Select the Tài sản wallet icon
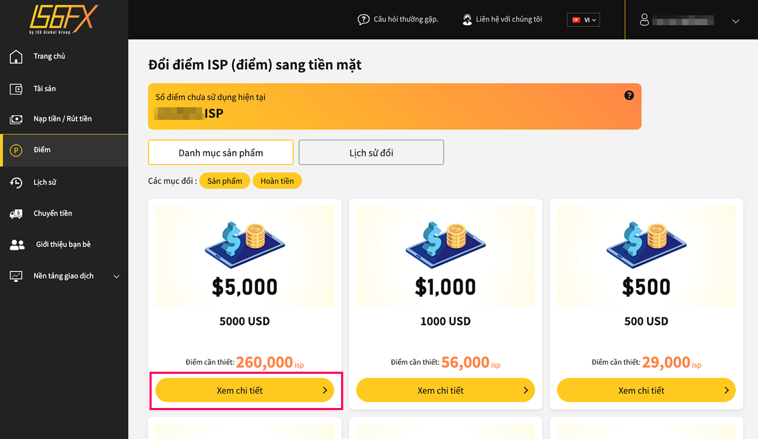Image resolution: width=758 pixels, height=439 pixels. [x=16, y=89]
